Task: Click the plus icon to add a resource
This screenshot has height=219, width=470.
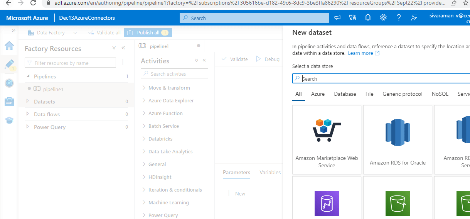Action: pos(123,62)
